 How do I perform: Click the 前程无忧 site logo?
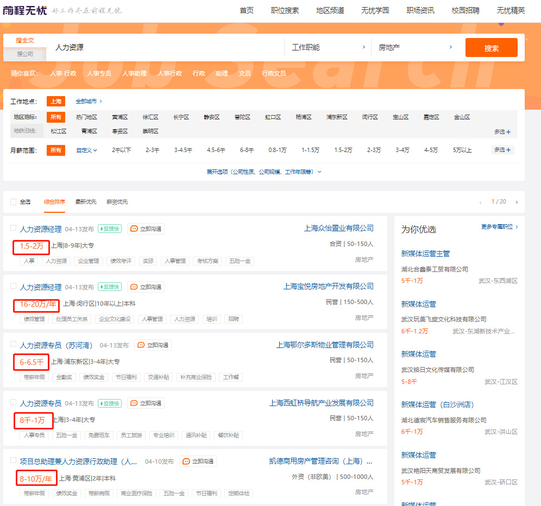[x=25, y=10]
